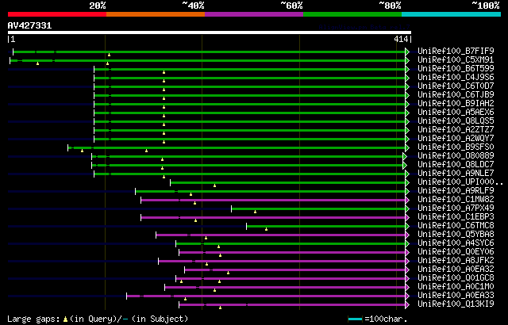Click the yellow gap marker under the Q13KI9 bar
Viewport: 508px width, 325px height.
point(221,308)
